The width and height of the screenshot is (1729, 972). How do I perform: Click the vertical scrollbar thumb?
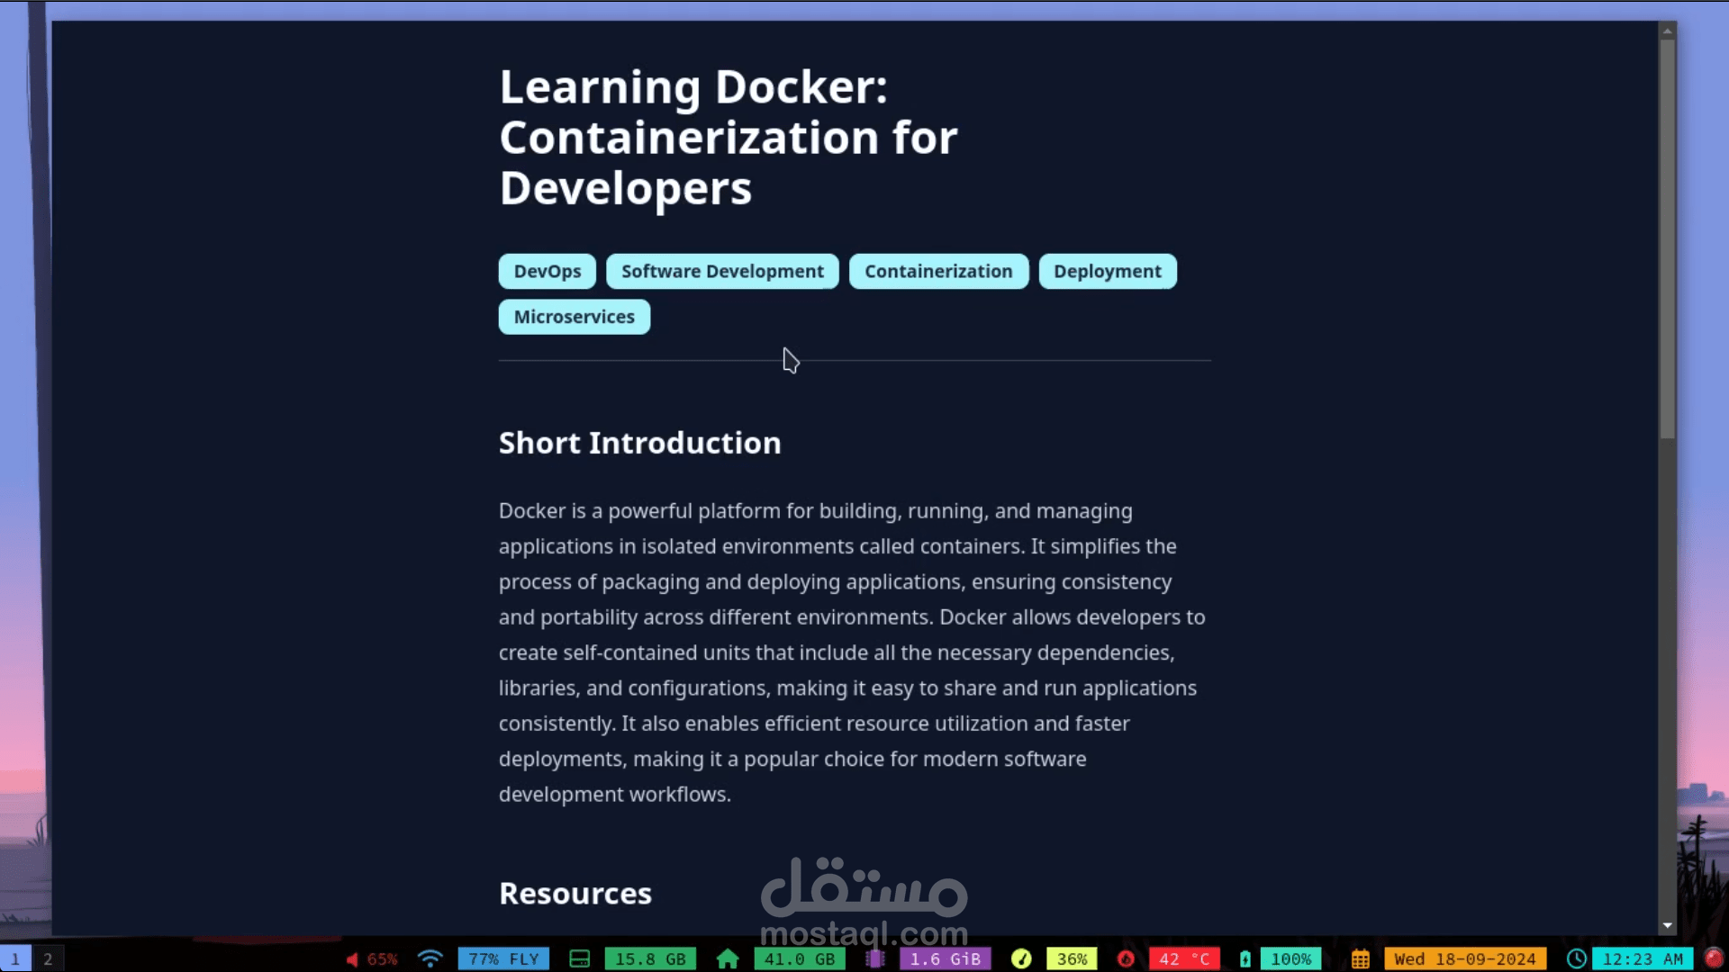tap(1668, 238)
